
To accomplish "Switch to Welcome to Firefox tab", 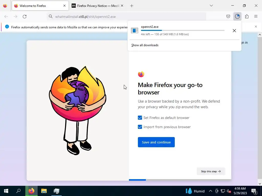I will (40, 6).
